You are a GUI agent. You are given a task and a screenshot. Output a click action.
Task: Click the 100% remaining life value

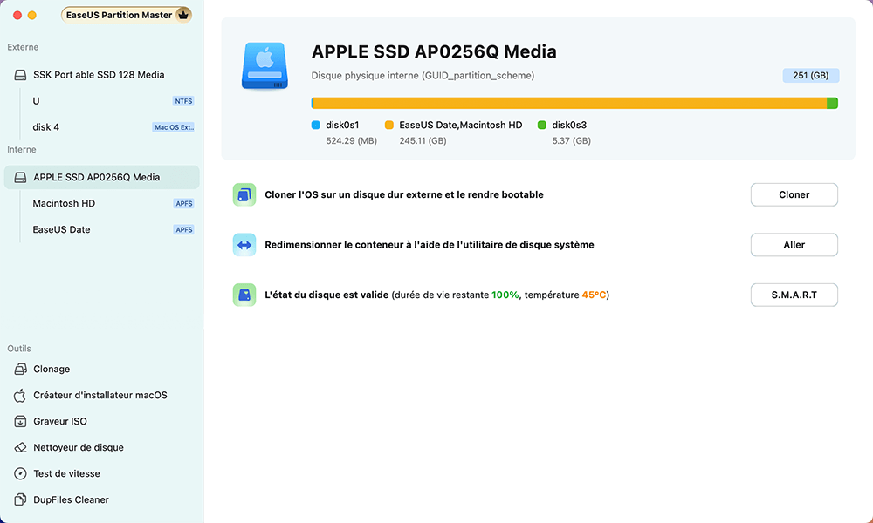coord(505,295)
